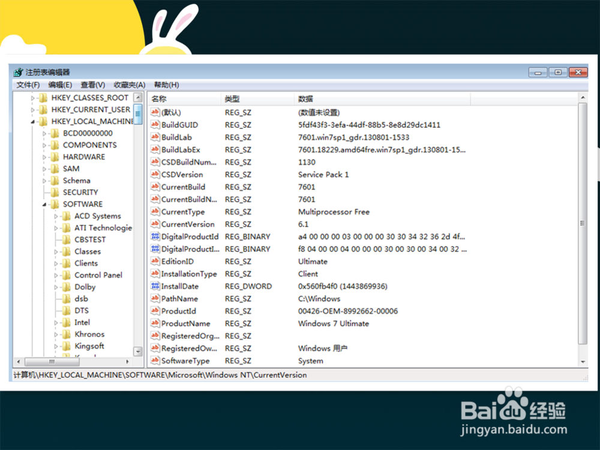The image size is (600, 450).
Task: Click the SoftwareType string value icon
Action: point(155,361)
